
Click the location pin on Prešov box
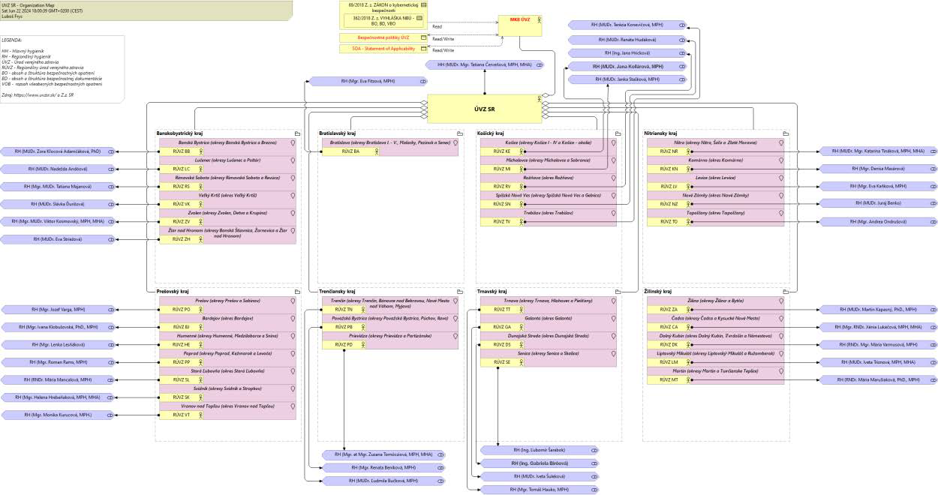coord(292,301)
